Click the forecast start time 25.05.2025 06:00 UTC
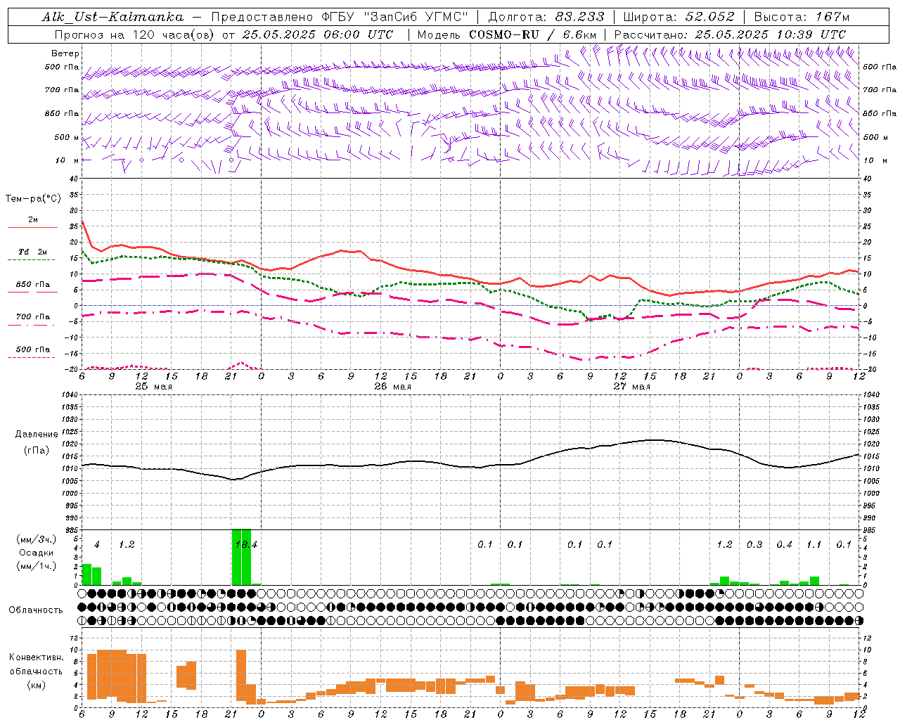 [317, 34]
